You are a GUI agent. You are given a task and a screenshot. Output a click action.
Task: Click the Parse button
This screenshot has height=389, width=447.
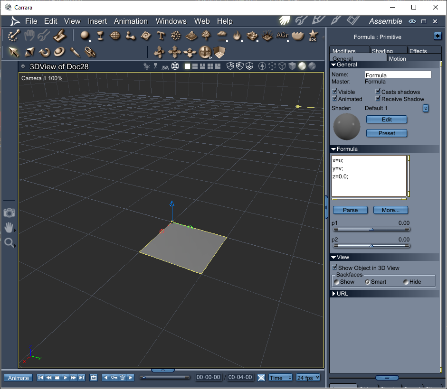[x=350, y=210]
